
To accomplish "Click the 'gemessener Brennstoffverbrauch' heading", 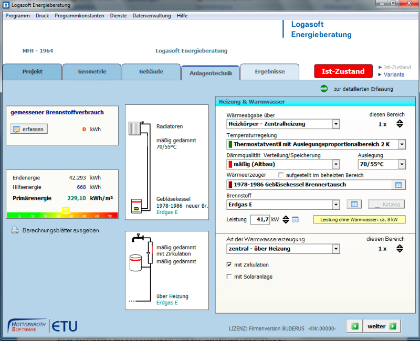I will [57, 112].
